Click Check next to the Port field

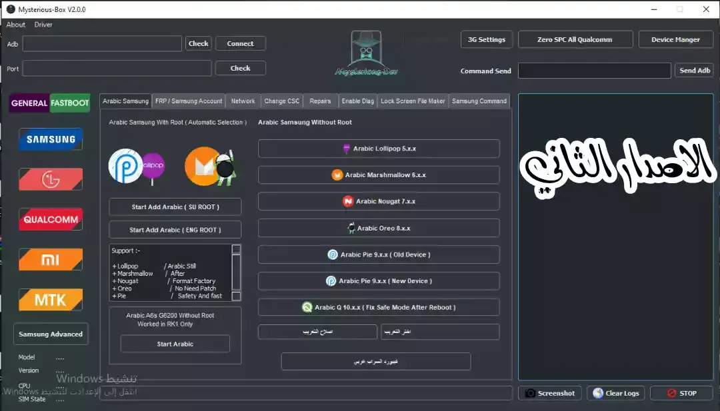click(x=240, y=68)
